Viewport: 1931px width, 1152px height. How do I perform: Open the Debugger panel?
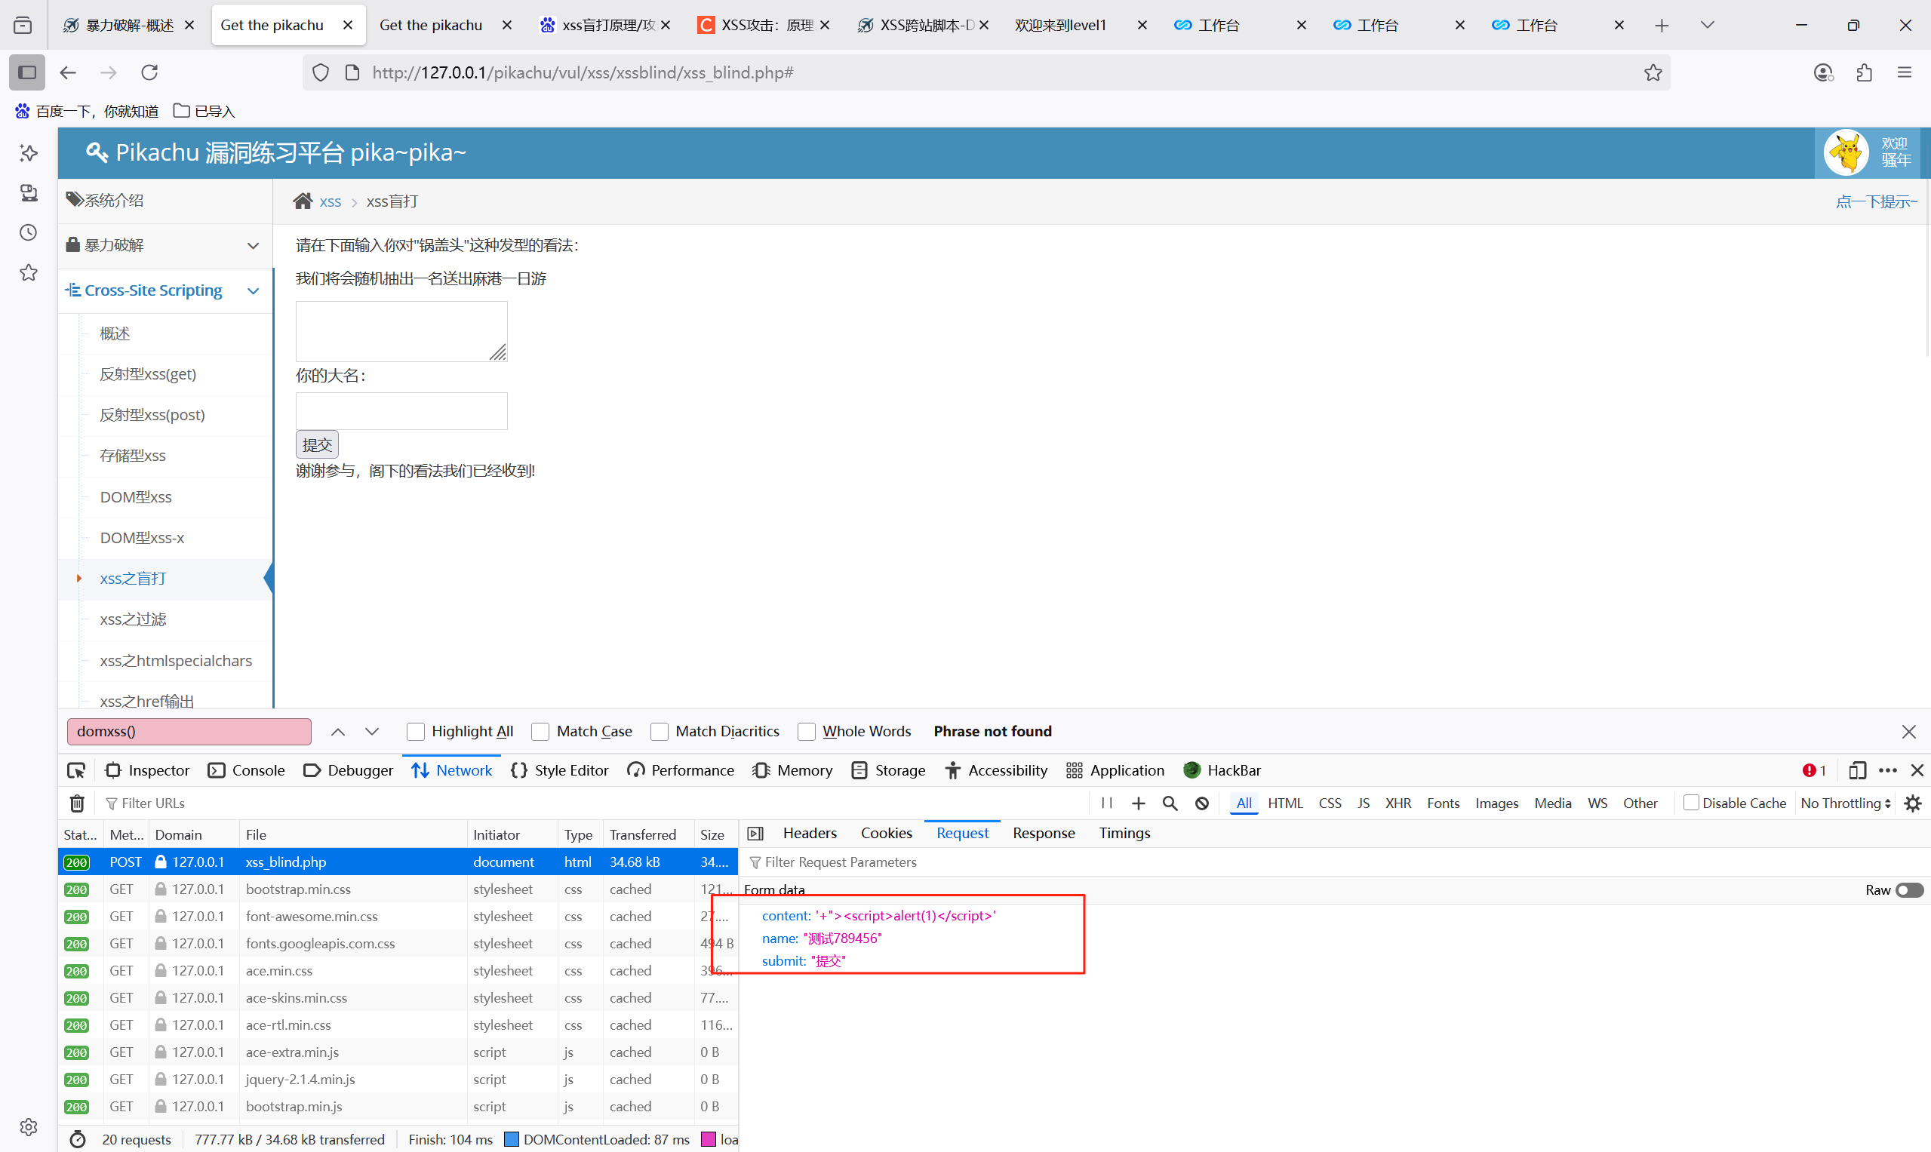pyautogui.click(x=349, y=770)
